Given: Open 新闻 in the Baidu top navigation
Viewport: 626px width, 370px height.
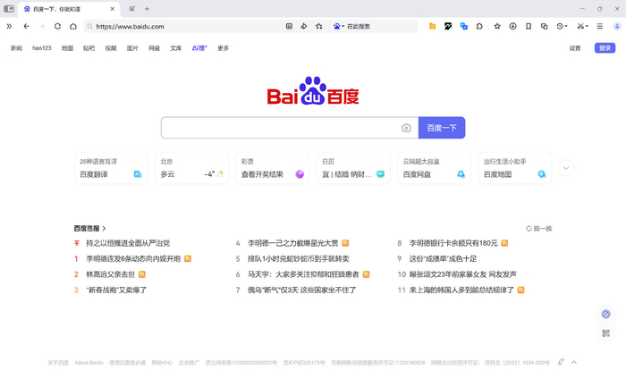Looking at the screenshot, I should pos(16,48).
